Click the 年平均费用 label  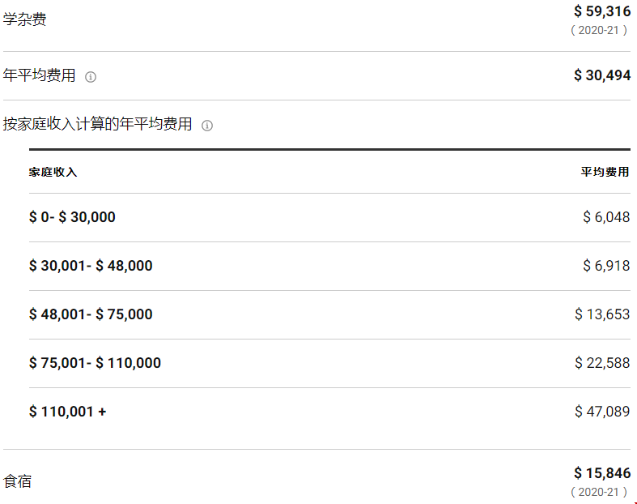point(39,75)
